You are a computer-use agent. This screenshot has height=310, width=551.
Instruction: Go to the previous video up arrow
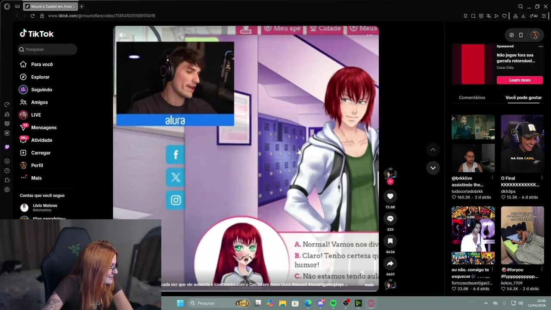click(433, 149)
